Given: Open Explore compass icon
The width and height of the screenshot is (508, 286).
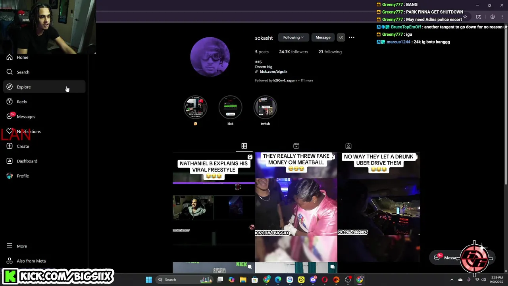Looking at the screenshot, I should coord(10,87).
